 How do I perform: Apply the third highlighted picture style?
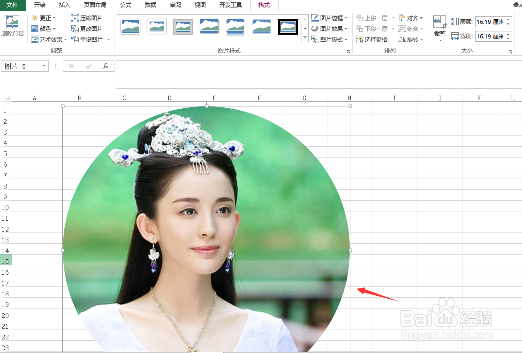click(183, 27)
